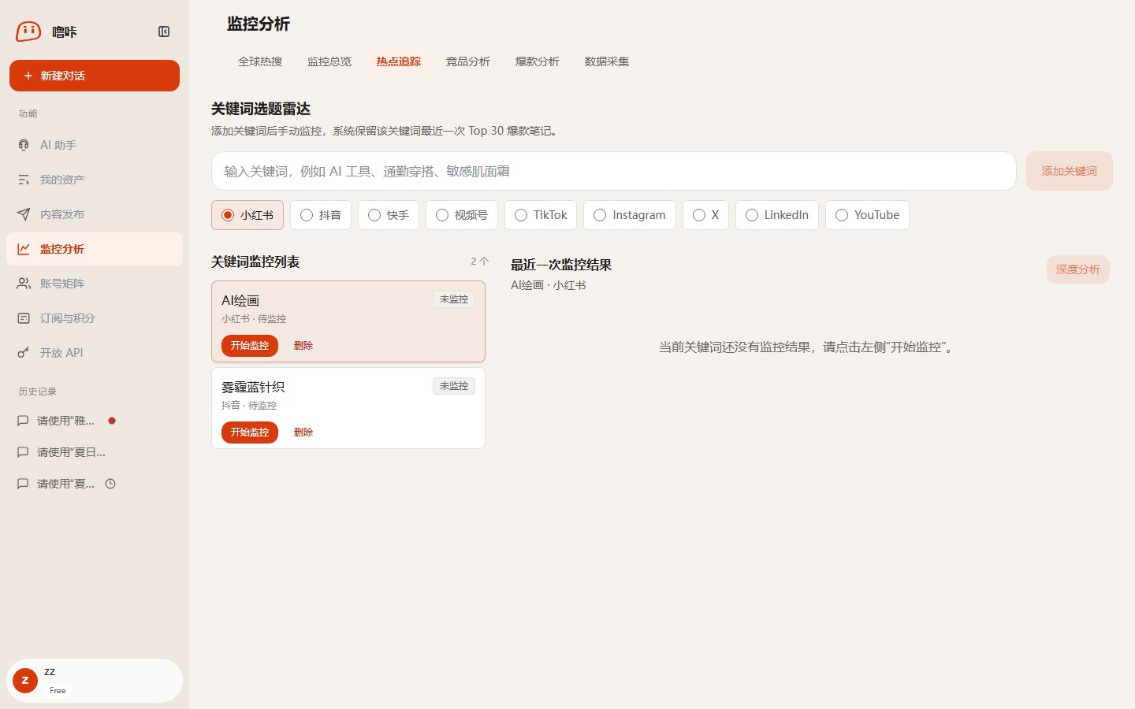The height and width of the screenshot is (709, 1135).
Task: Click the 订阅与积分 card icon
Action: pos(24,318)
